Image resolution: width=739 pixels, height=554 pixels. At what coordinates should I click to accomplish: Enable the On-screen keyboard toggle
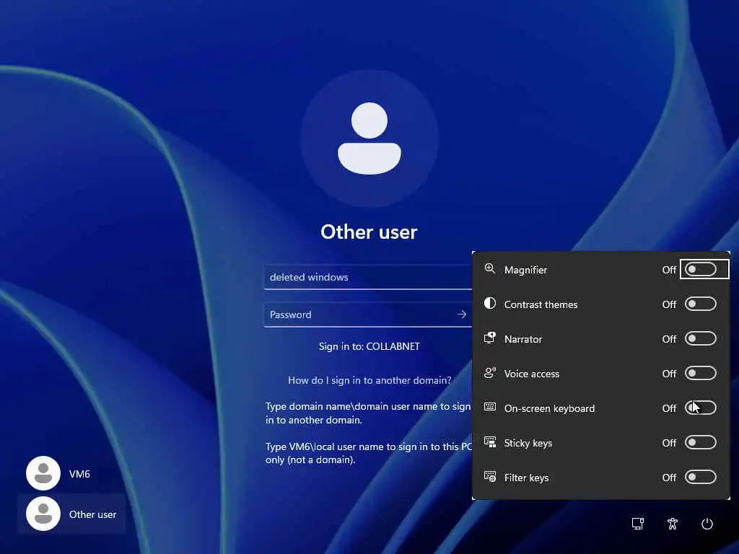tap(700, 408)
